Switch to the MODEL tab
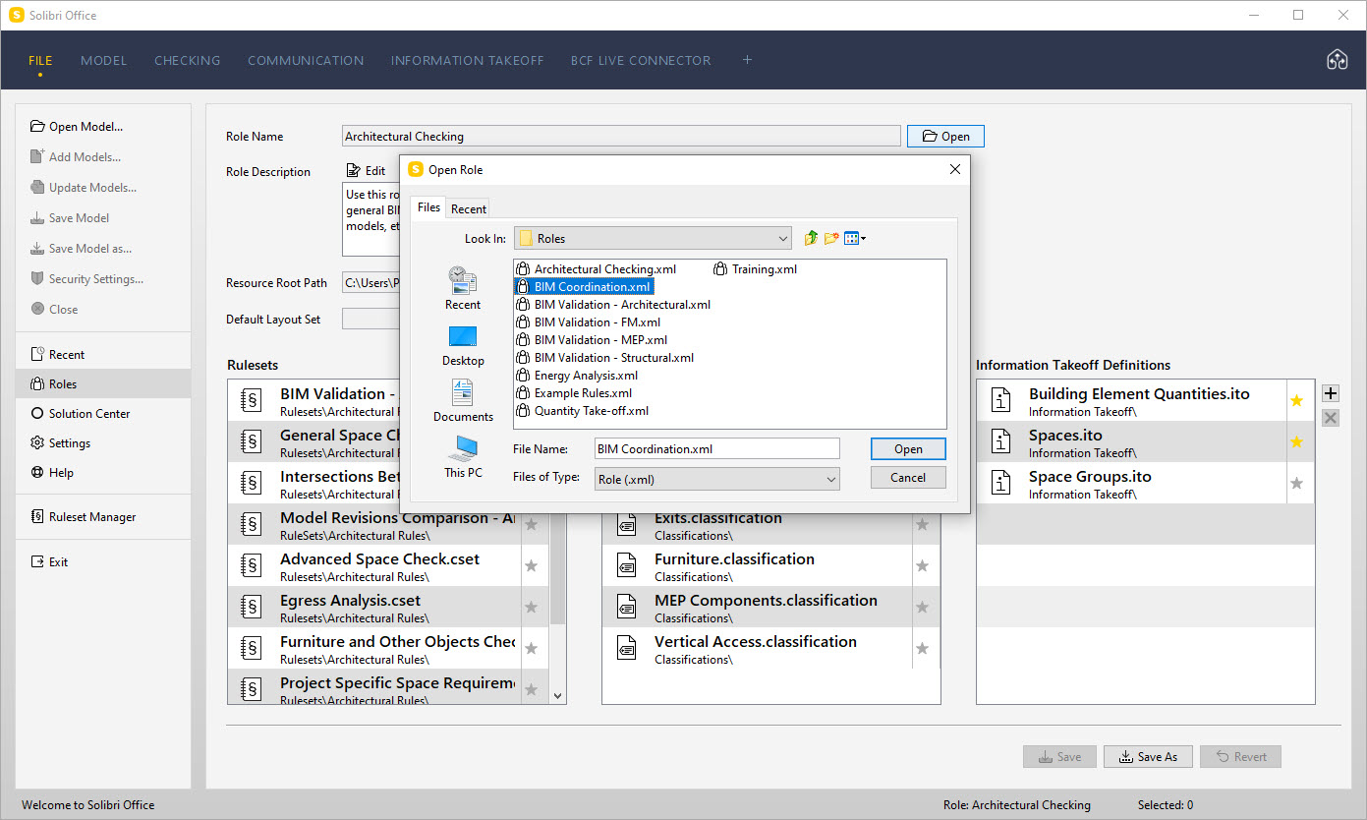This screenshot has height=820, width=1367. pyautogui.click(x=104, y=60)
